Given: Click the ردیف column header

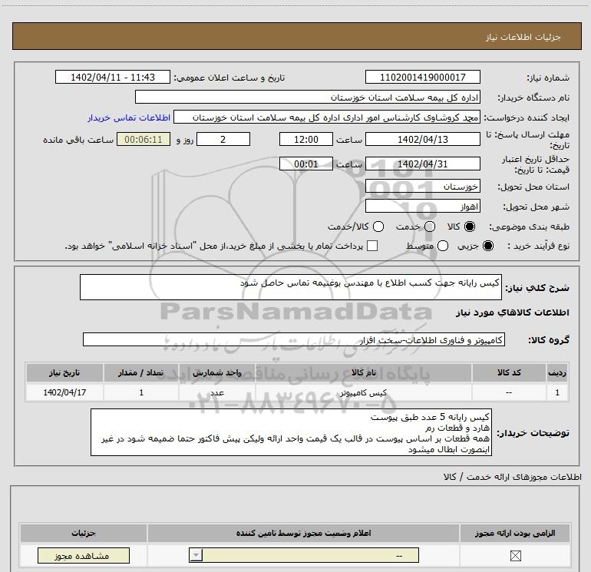Looking at the screenshot, I should (557, 373).
